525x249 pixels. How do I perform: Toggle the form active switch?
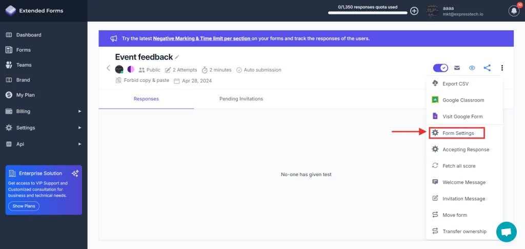click(440, 68)
